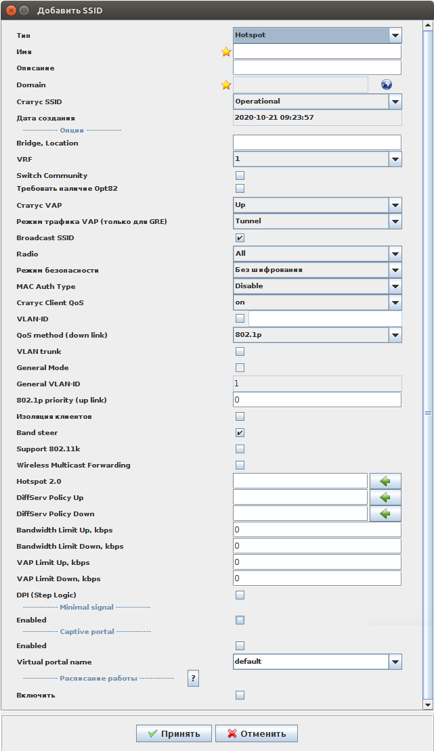
Task: Expand the Статус SSID dropdown
Action: click(x=395, y=101)
